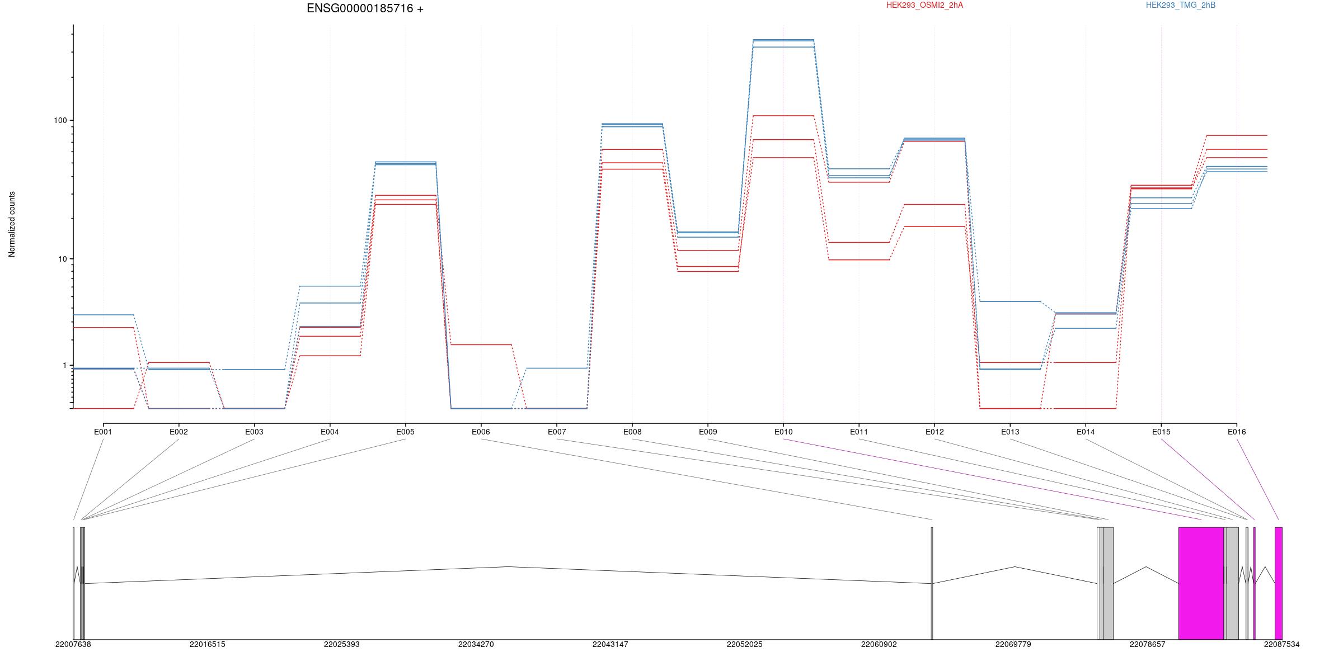Click exon label E016
1343x671 pixels.
coord(1237,432)
